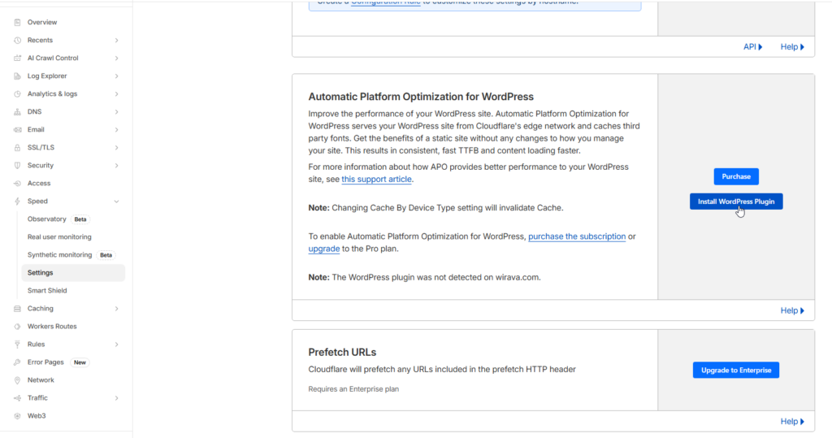Click the Overview icon in the sidebar
Screen dimensions: 832x438
[x=18, y=22]
